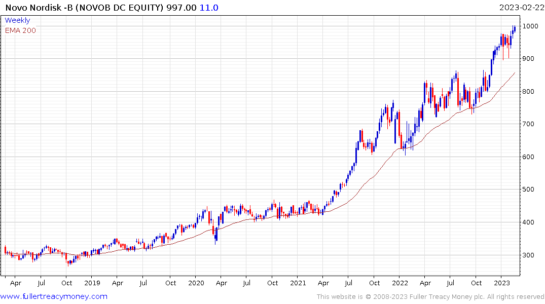545x304 pixels.
Task: Select the last price value 997.00
Action: click(181, 8)
